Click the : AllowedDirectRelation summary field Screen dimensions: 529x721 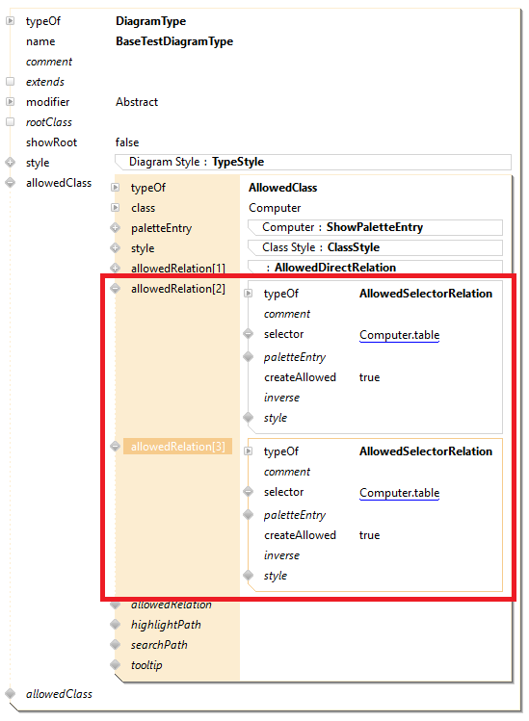375,267
